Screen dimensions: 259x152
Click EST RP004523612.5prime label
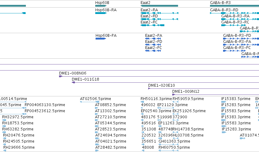45,111
